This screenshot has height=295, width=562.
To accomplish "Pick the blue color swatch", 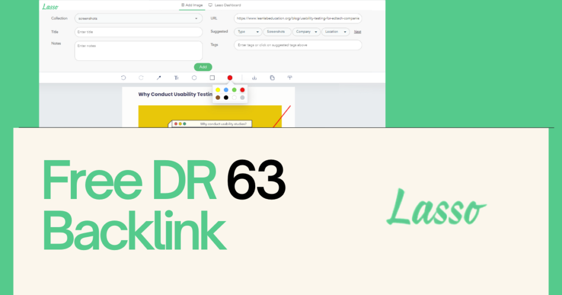I will point(226,90).
